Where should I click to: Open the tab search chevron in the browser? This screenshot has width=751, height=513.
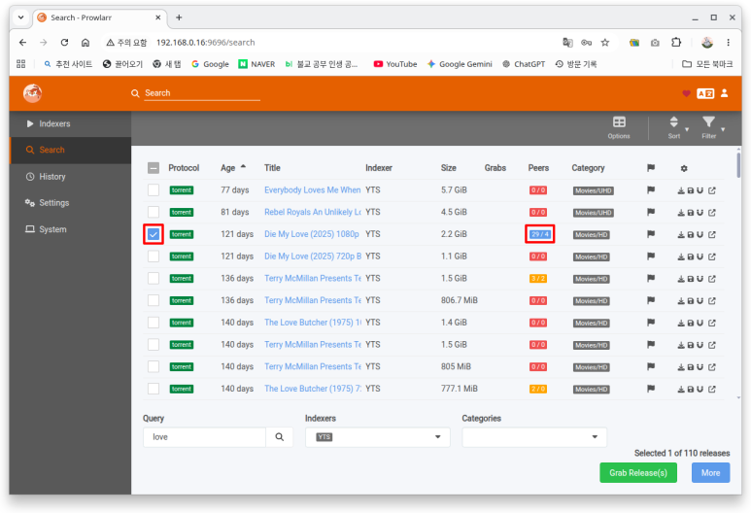(x=21, y=17)
